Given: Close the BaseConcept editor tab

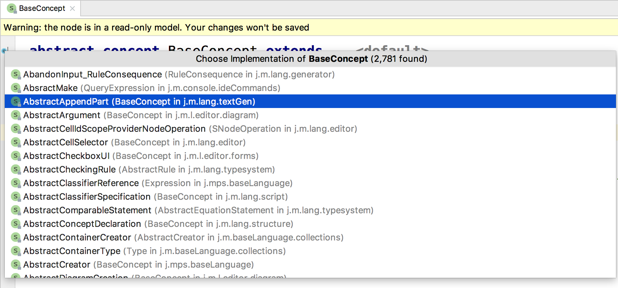Looking at the screenshot, I should click(x=72, y=8).
